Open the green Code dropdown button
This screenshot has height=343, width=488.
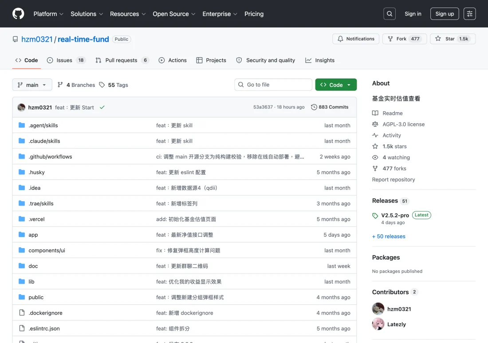click(x=336, y=85)
